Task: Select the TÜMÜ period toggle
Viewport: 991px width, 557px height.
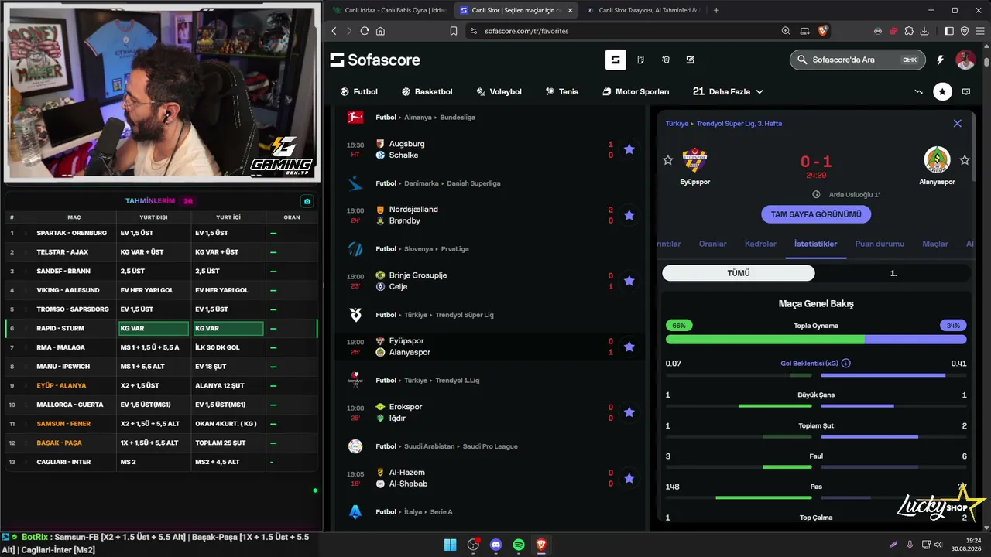Action: 739,273
